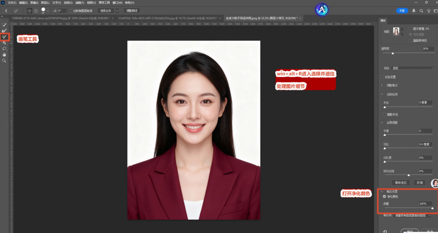The height and width of the screenshot is (233, 438).
Task: Open the search magnifier in top bar
Action: coord(421,11)
